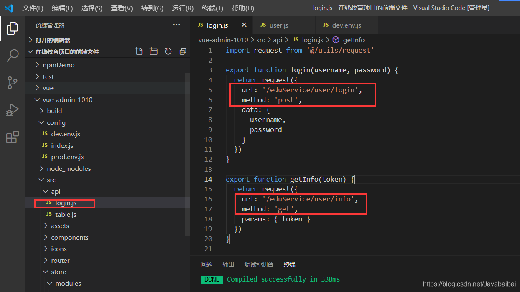Click 'Compiled successfully in 338ms' terminal text
The height and width of the screenshot is (292, 520).
tap(283, 279)
